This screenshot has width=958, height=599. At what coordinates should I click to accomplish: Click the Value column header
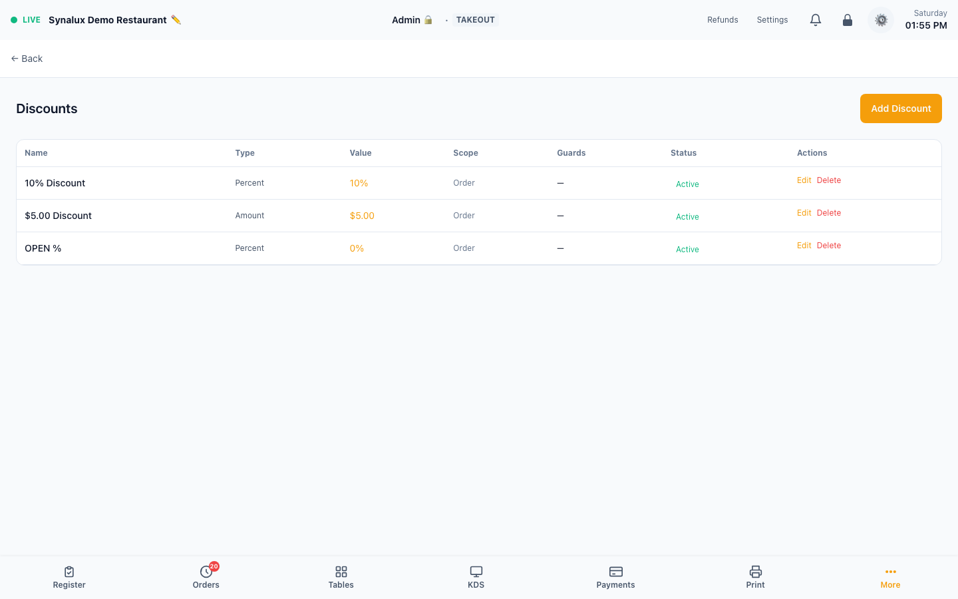pyautogui.click(x=361, y=153)
